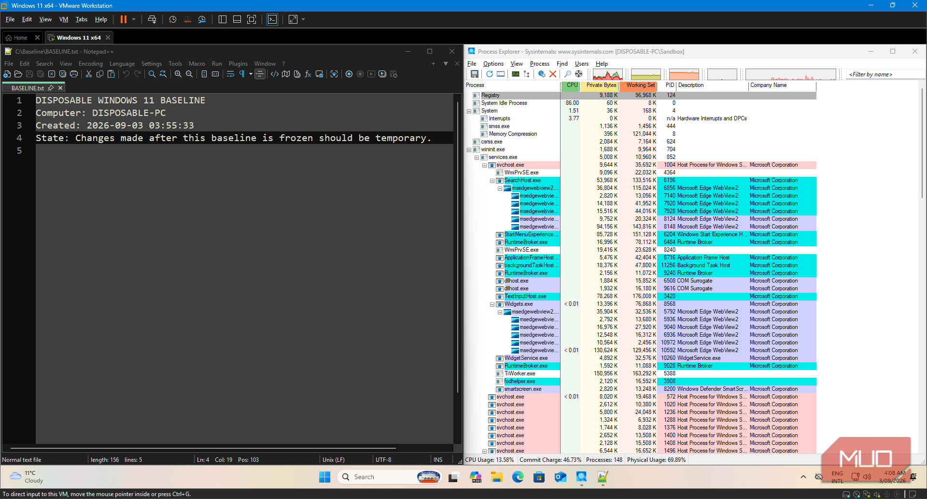927x499 pixels.
Task: Start recording a macro in Notepad++
Action: tap(349, 74)
